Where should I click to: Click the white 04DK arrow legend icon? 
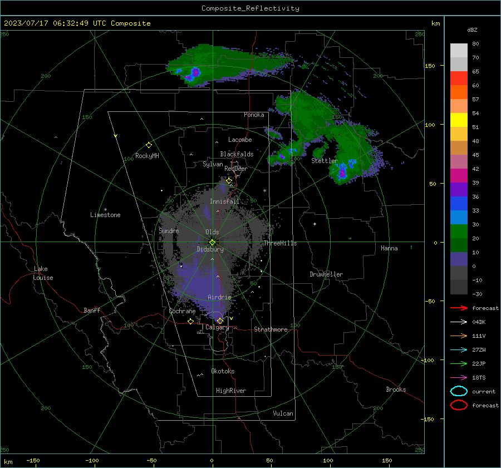point(459,322)
